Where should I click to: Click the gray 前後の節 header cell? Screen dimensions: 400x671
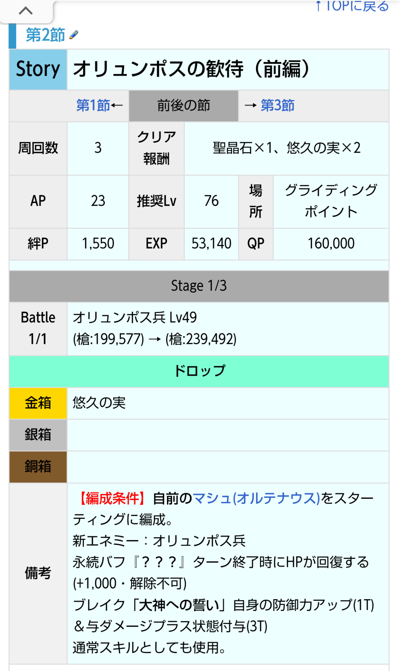[x=184, y=106]
